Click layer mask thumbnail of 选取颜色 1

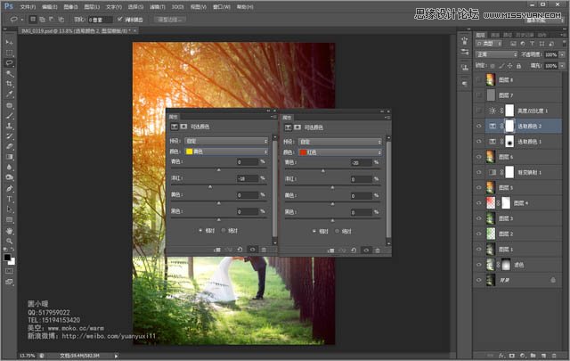coord(509,142)
